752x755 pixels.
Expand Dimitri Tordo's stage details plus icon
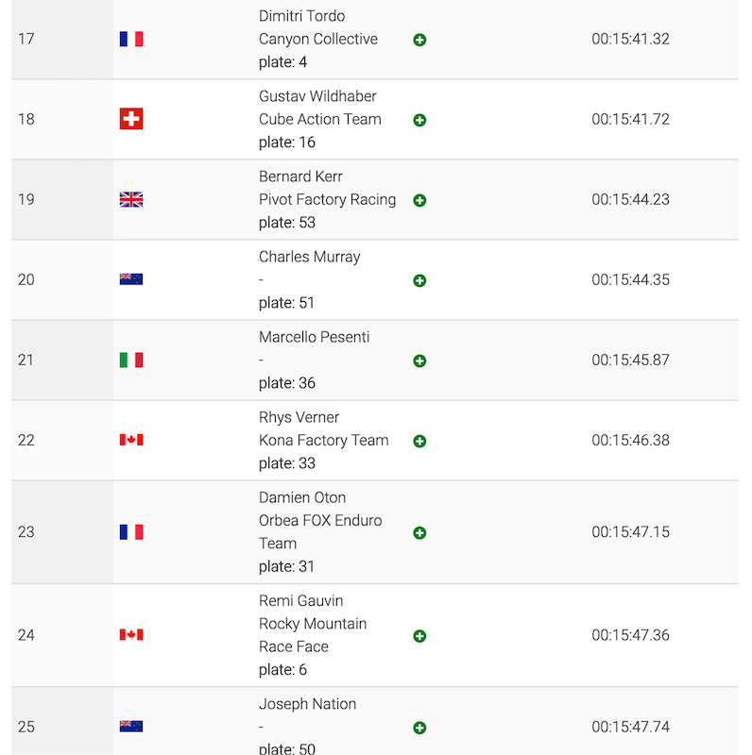click(x=419, y=40)
